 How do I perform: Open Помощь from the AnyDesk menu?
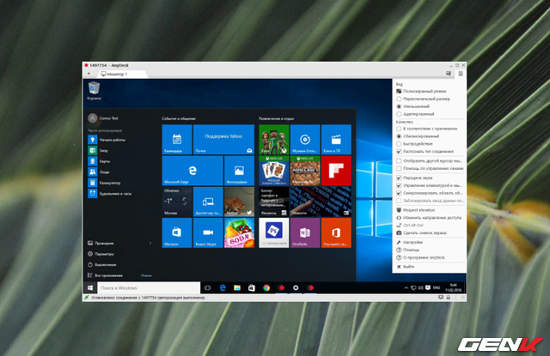pos(407,250)
